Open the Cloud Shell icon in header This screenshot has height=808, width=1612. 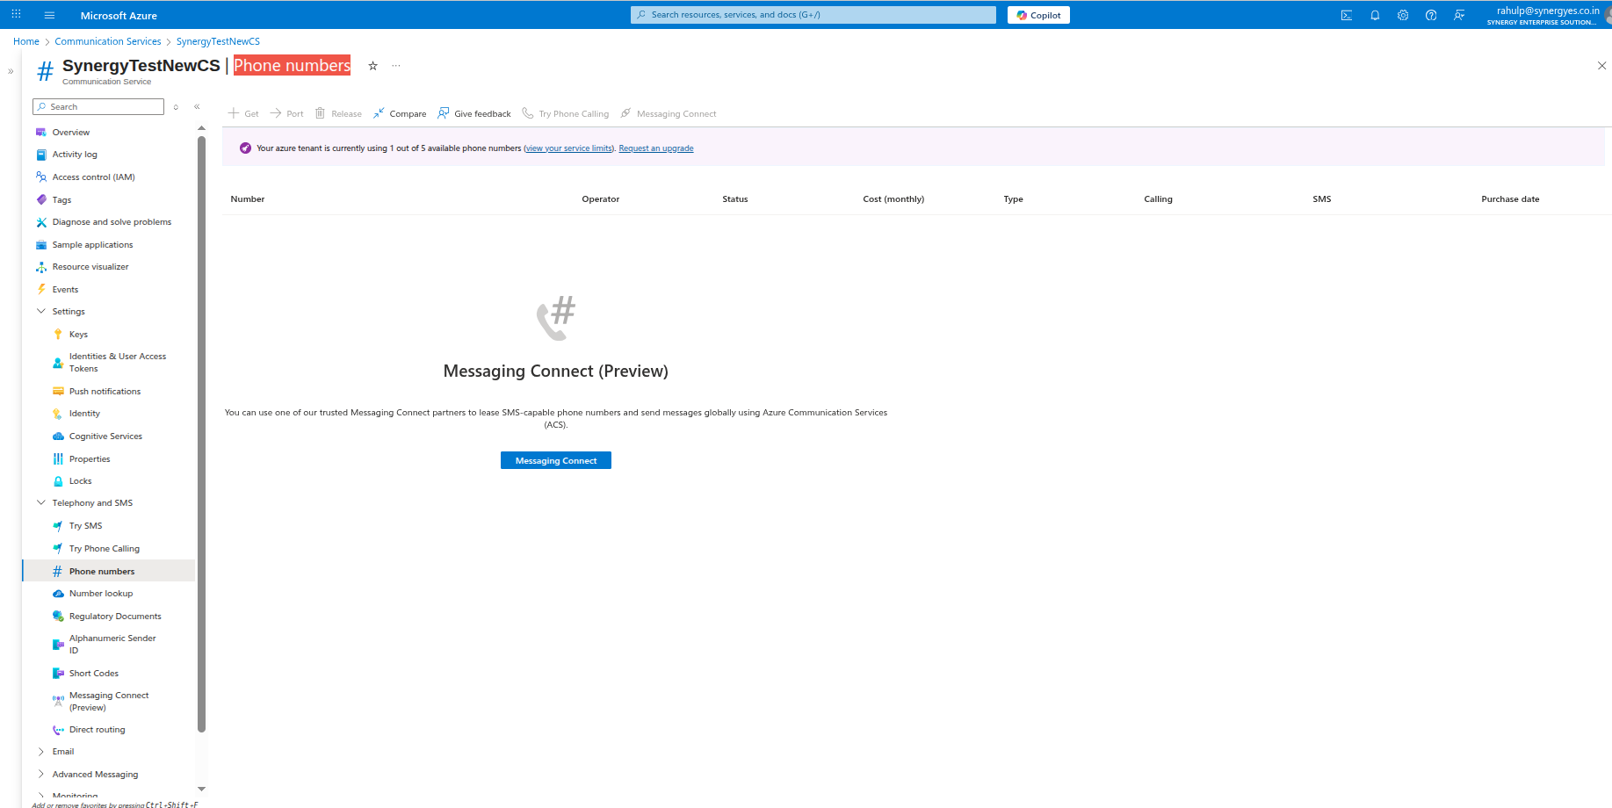click(1347, 15)
